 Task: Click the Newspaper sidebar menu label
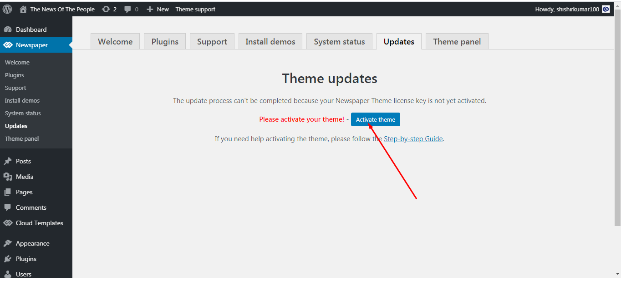(x=32, y=45)
